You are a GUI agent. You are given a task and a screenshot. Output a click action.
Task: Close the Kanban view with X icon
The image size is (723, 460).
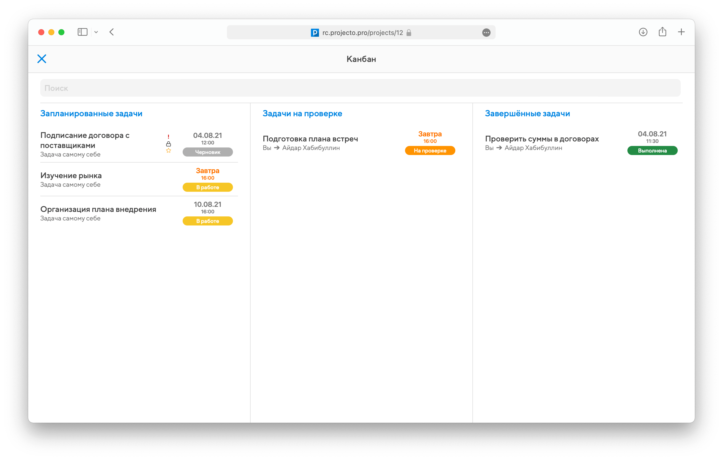click(42, 59)
